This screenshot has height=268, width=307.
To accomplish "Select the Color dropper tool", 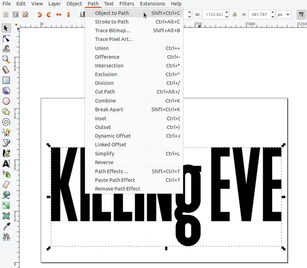I will pyautogui.click(x=6, y=226).
